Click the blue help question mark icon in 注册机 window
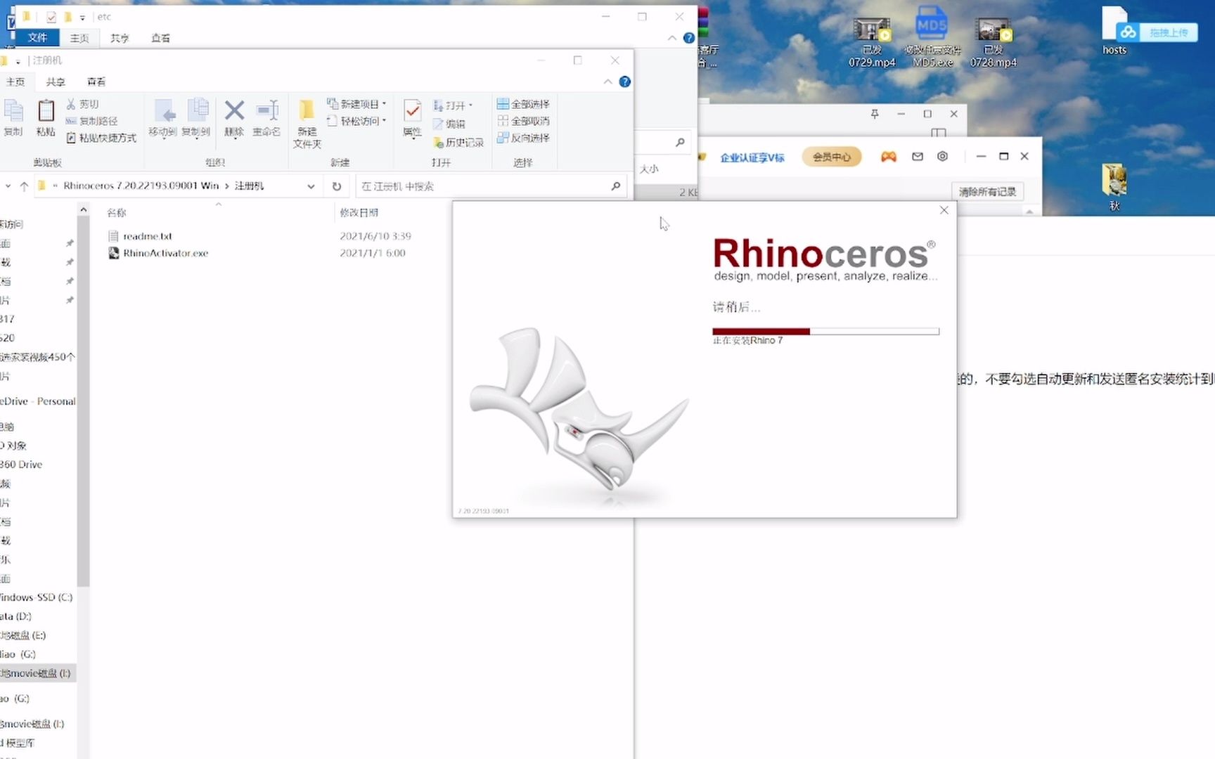1215x759 pixels. pyautogui.click(x=624, y=82)
